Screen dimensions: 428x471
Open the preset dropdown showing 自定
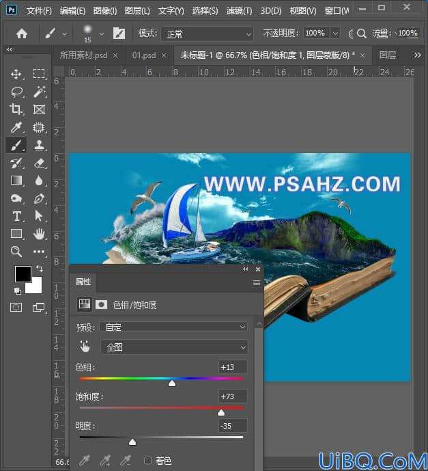pyautogui.click(x=174, y=327)
